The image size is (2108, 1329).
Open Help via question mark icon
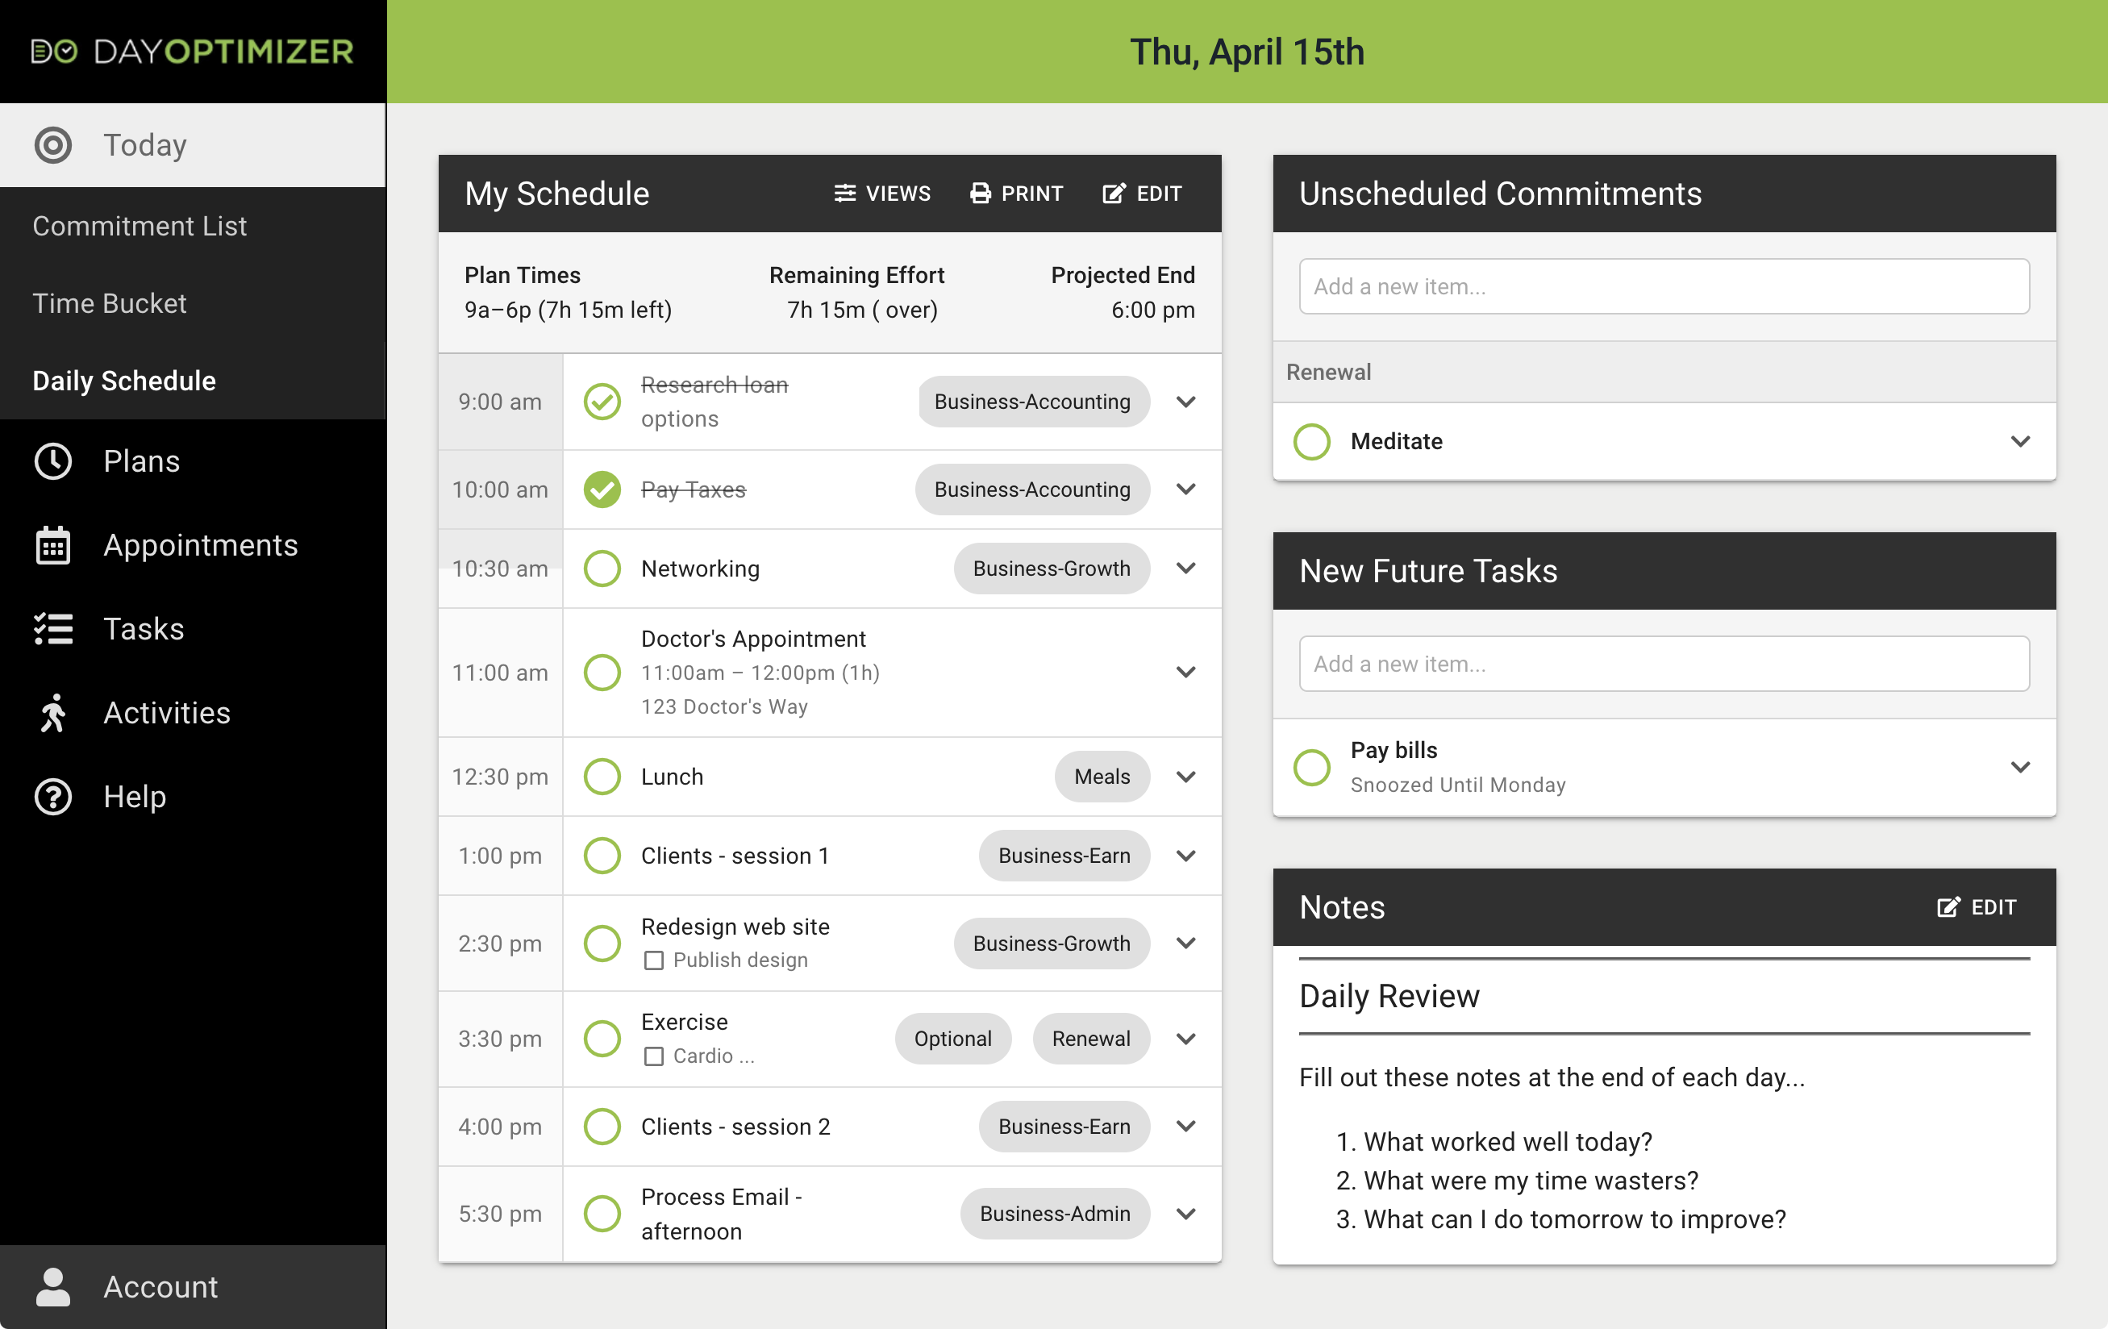pyautogui.click(x=53, y=797)
